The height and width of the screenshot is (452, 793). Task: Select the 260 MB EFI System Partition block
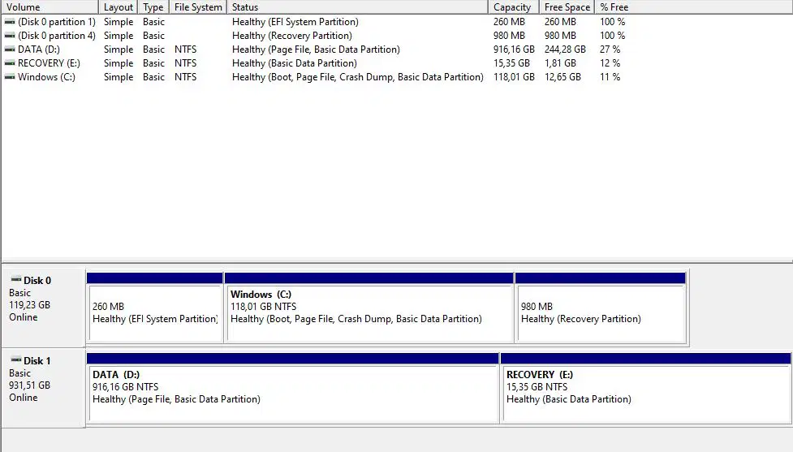[x=155, y=308]
